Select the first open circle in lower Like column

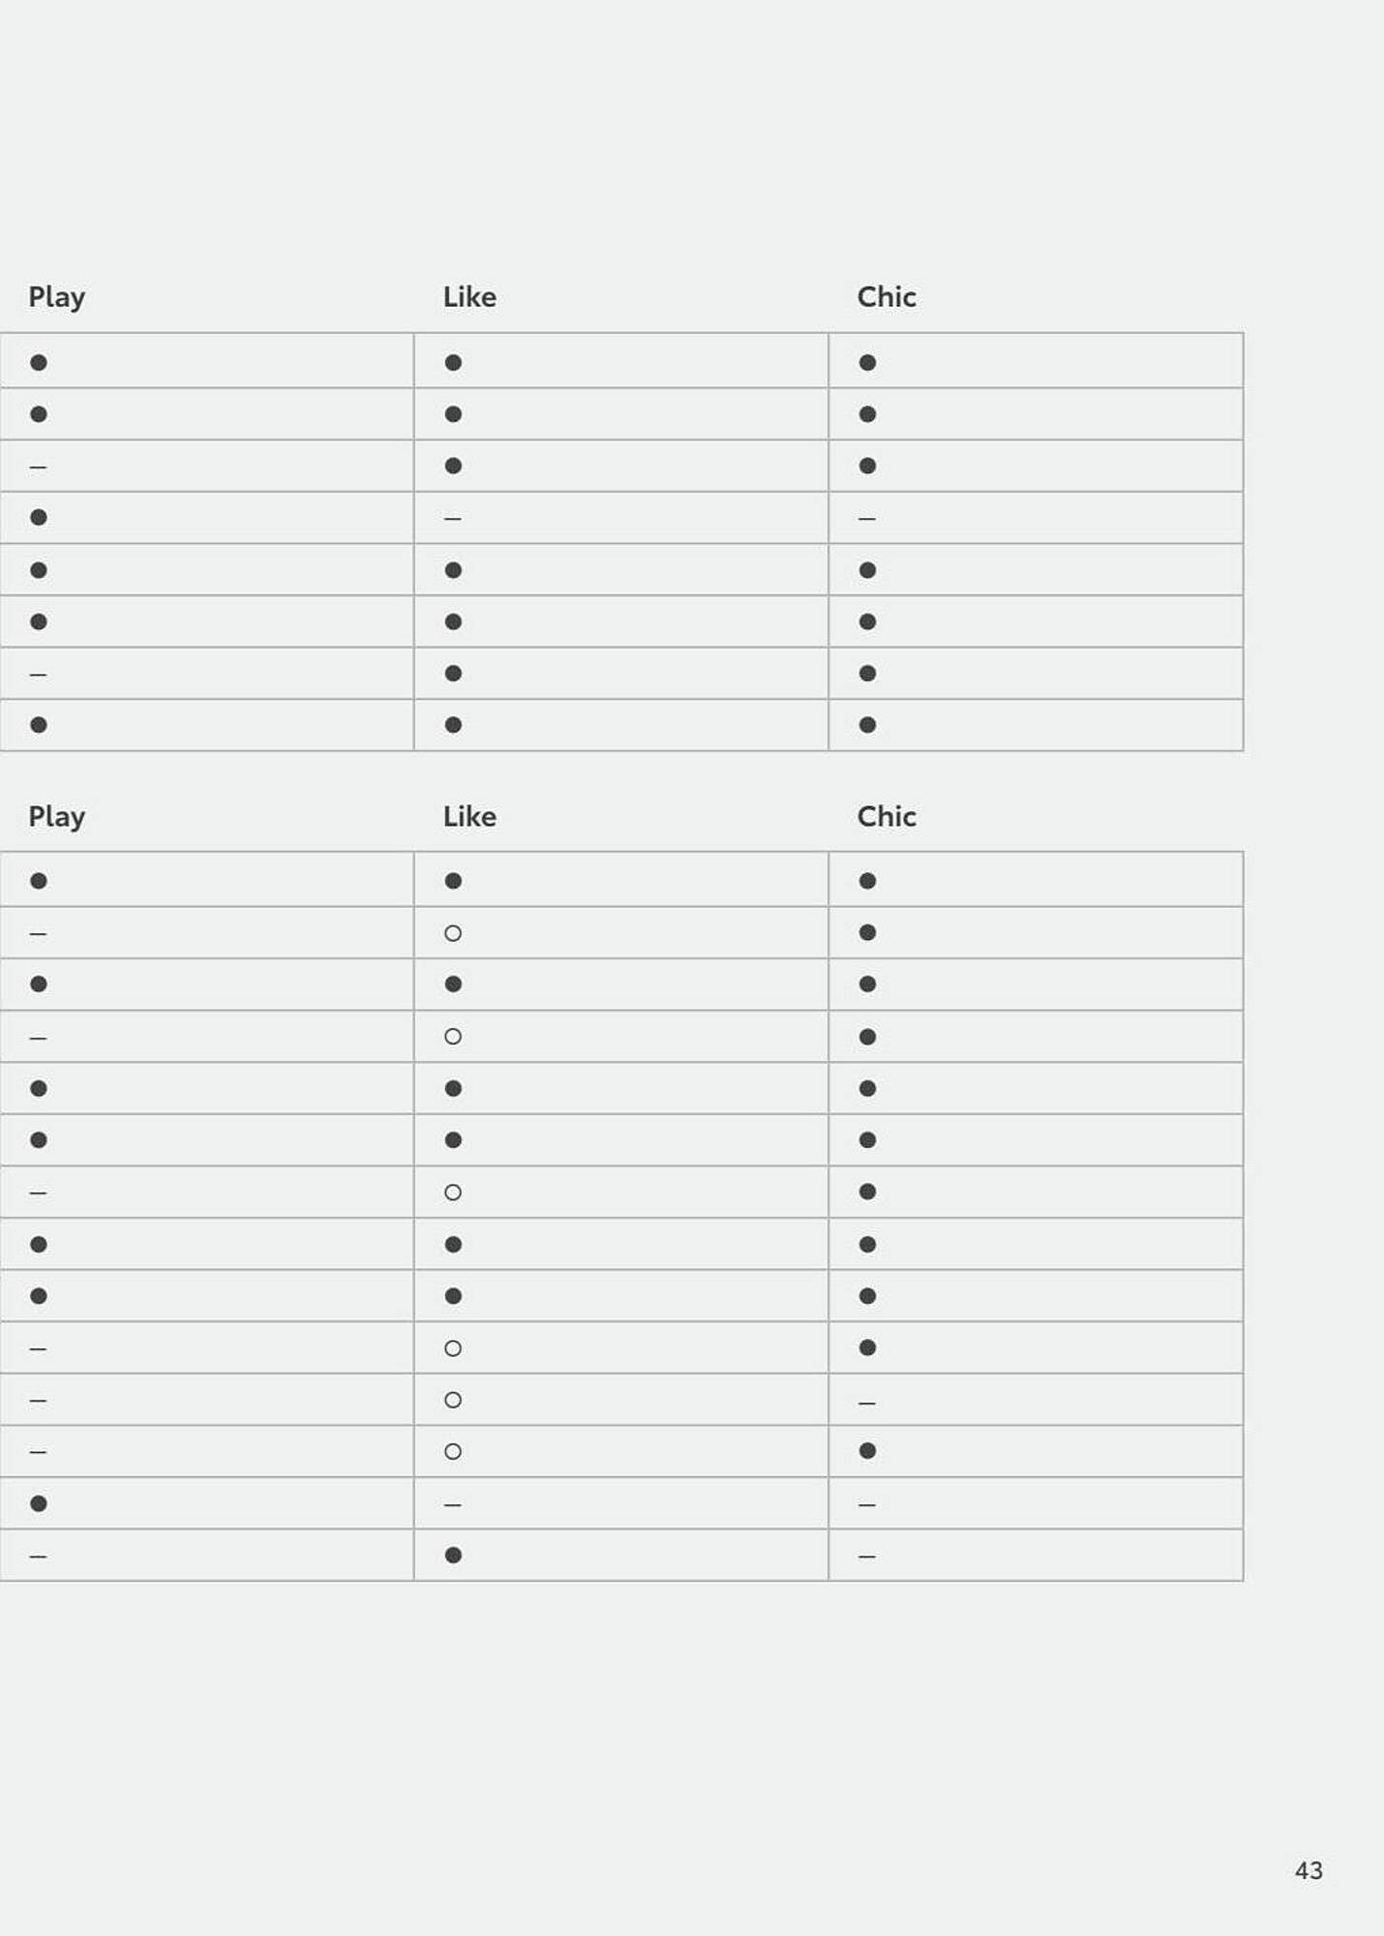tap(452, 933)
